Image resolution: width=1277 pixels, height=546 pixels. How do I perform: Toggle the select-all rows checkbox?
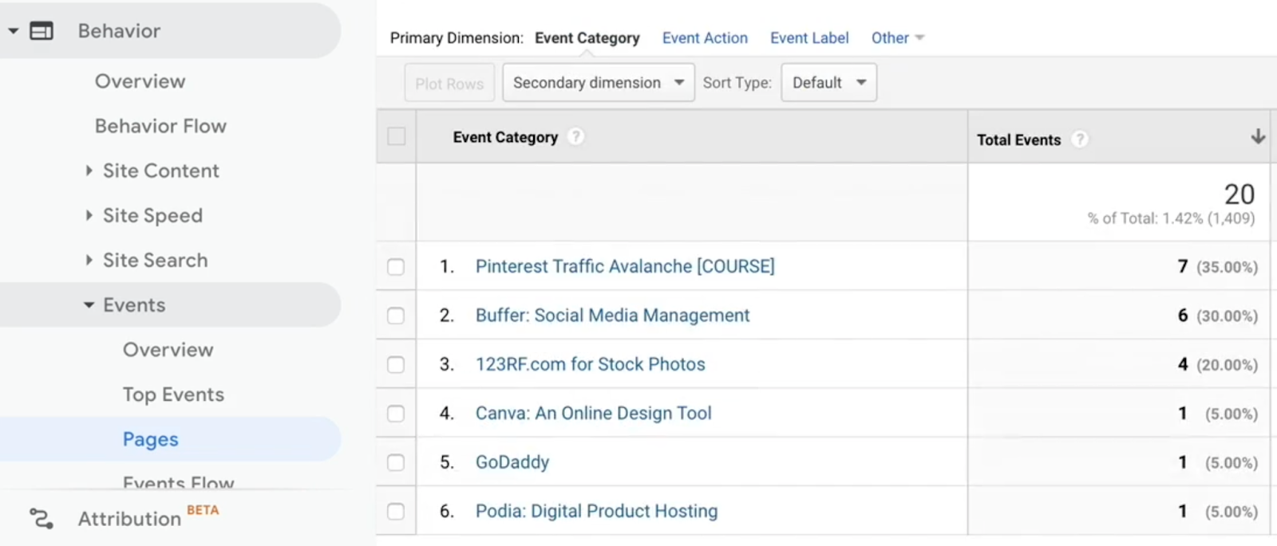point(396,136)
